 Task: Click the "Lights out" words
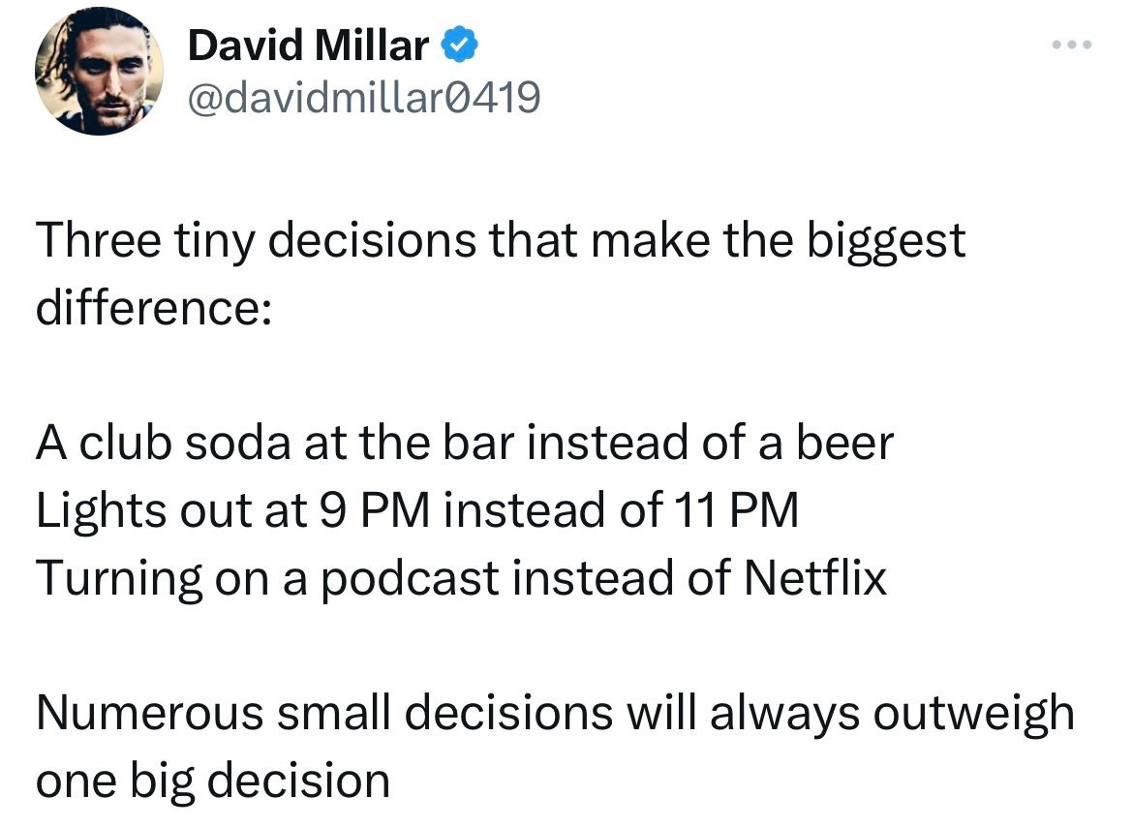pyautogui.click(x=144, y=510)
